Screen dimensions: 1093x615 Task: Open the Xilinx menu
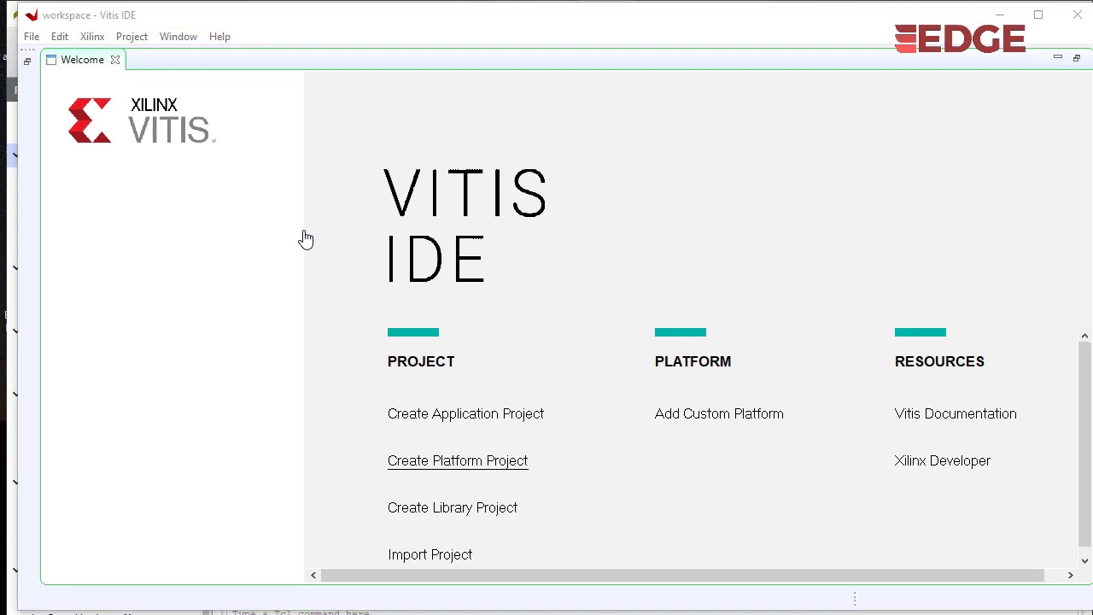point(92,37)
